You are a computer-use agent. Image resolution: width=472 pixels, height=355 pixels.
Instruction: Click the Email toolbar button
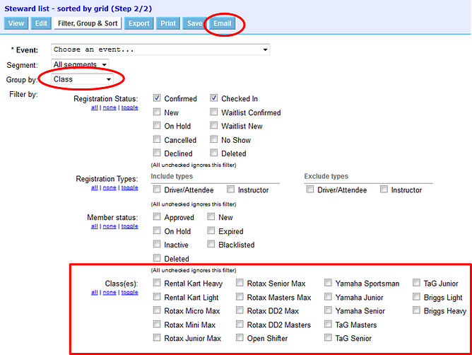click(x=223, y=23)
